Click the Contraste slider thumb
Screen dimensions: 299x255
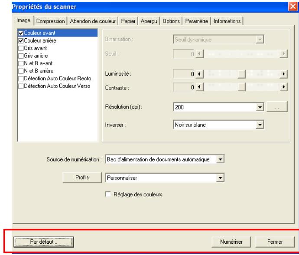[241, 87]
